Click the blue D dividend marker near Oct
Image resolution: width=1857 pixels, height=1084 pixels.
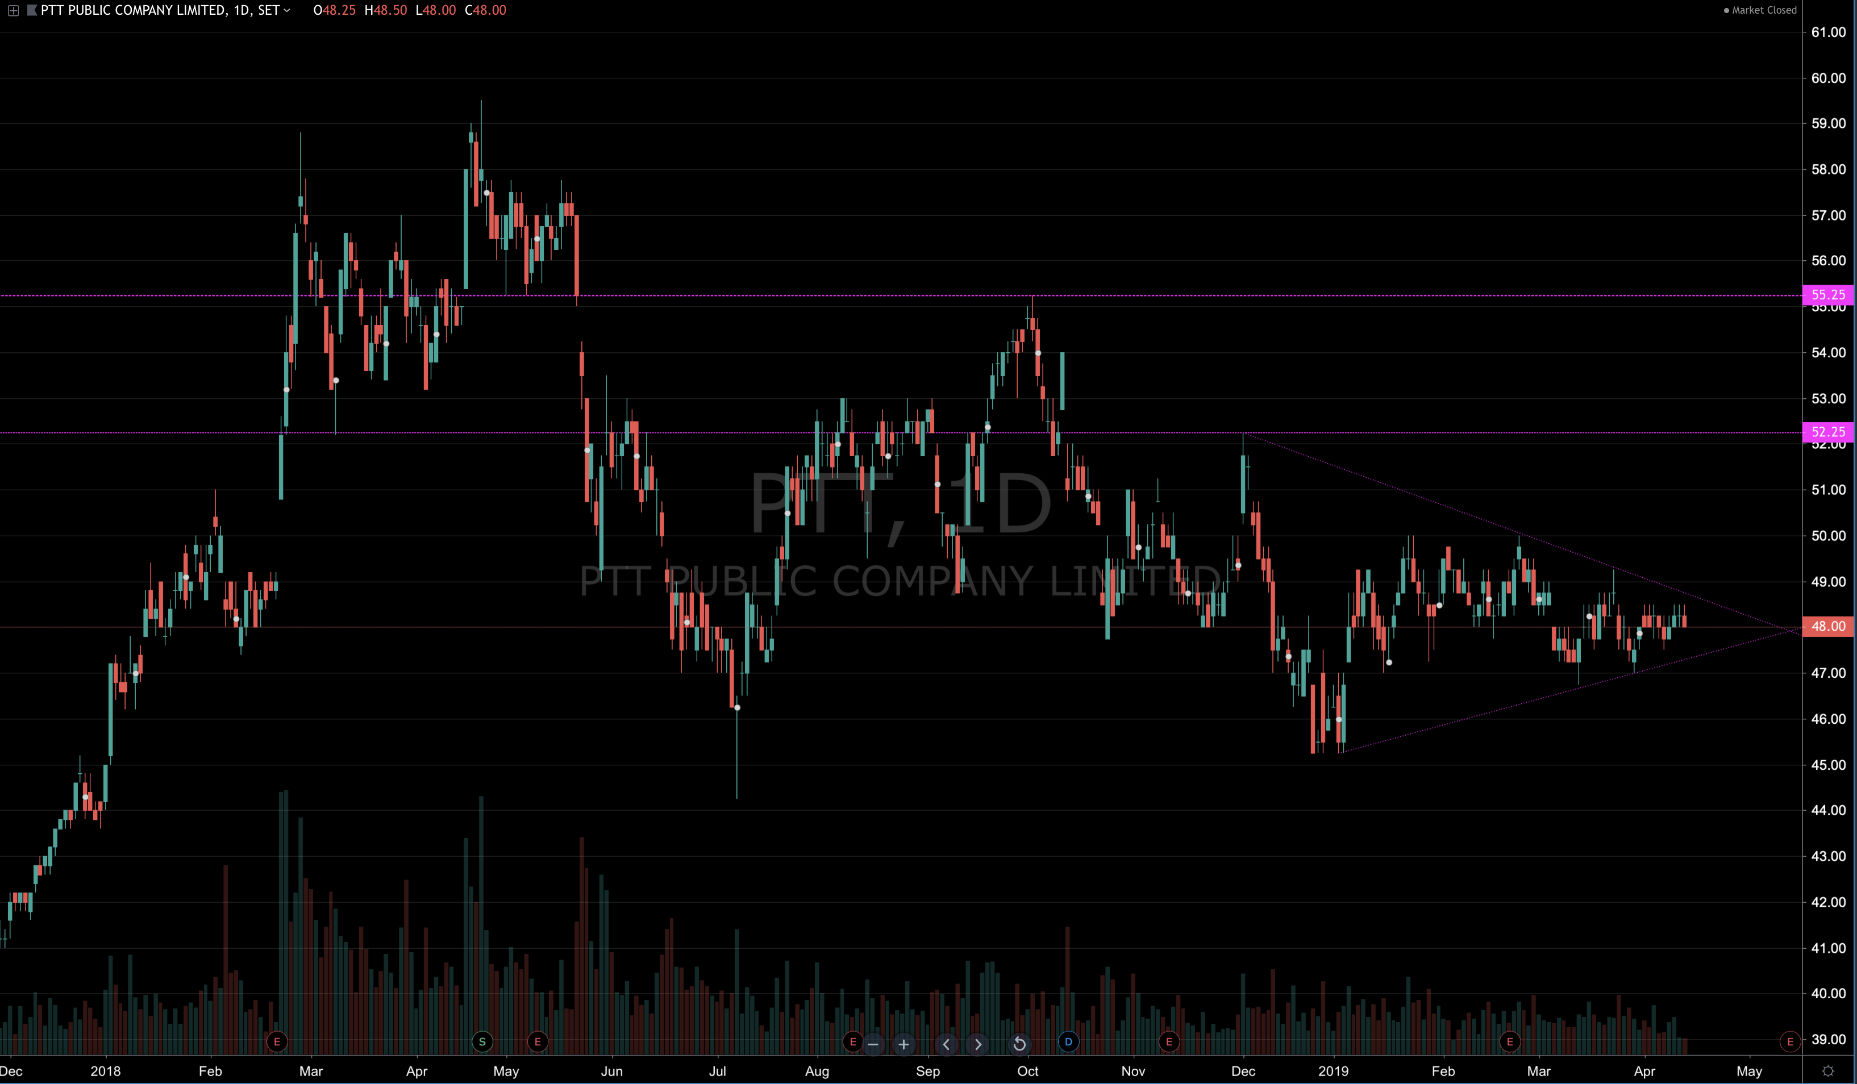pyautogui.click(x=1068, y=1041)
